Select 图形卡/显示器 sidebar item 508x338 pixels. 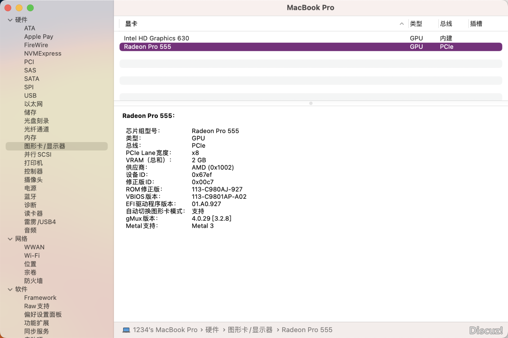click(x=57, y=146)
